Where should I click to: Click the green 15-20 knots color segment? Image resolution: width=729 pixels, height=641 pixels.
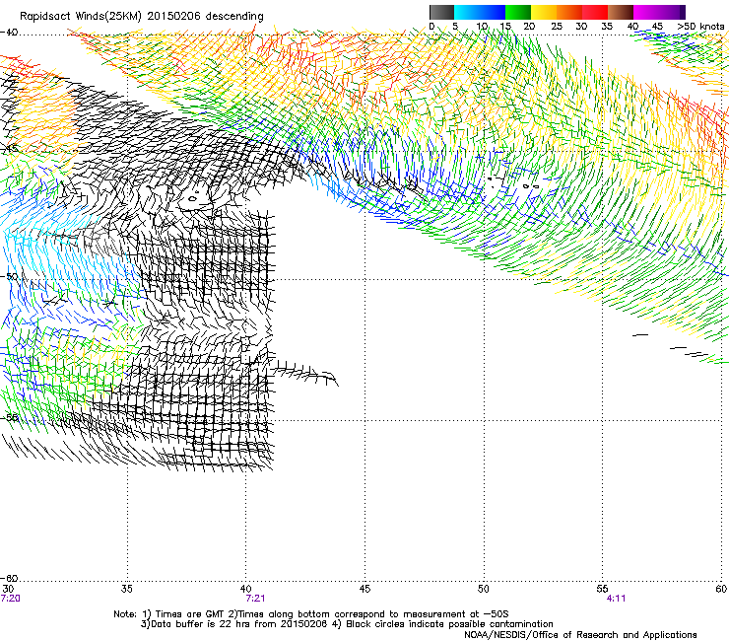pyautogui.click(x=518, y=12)
